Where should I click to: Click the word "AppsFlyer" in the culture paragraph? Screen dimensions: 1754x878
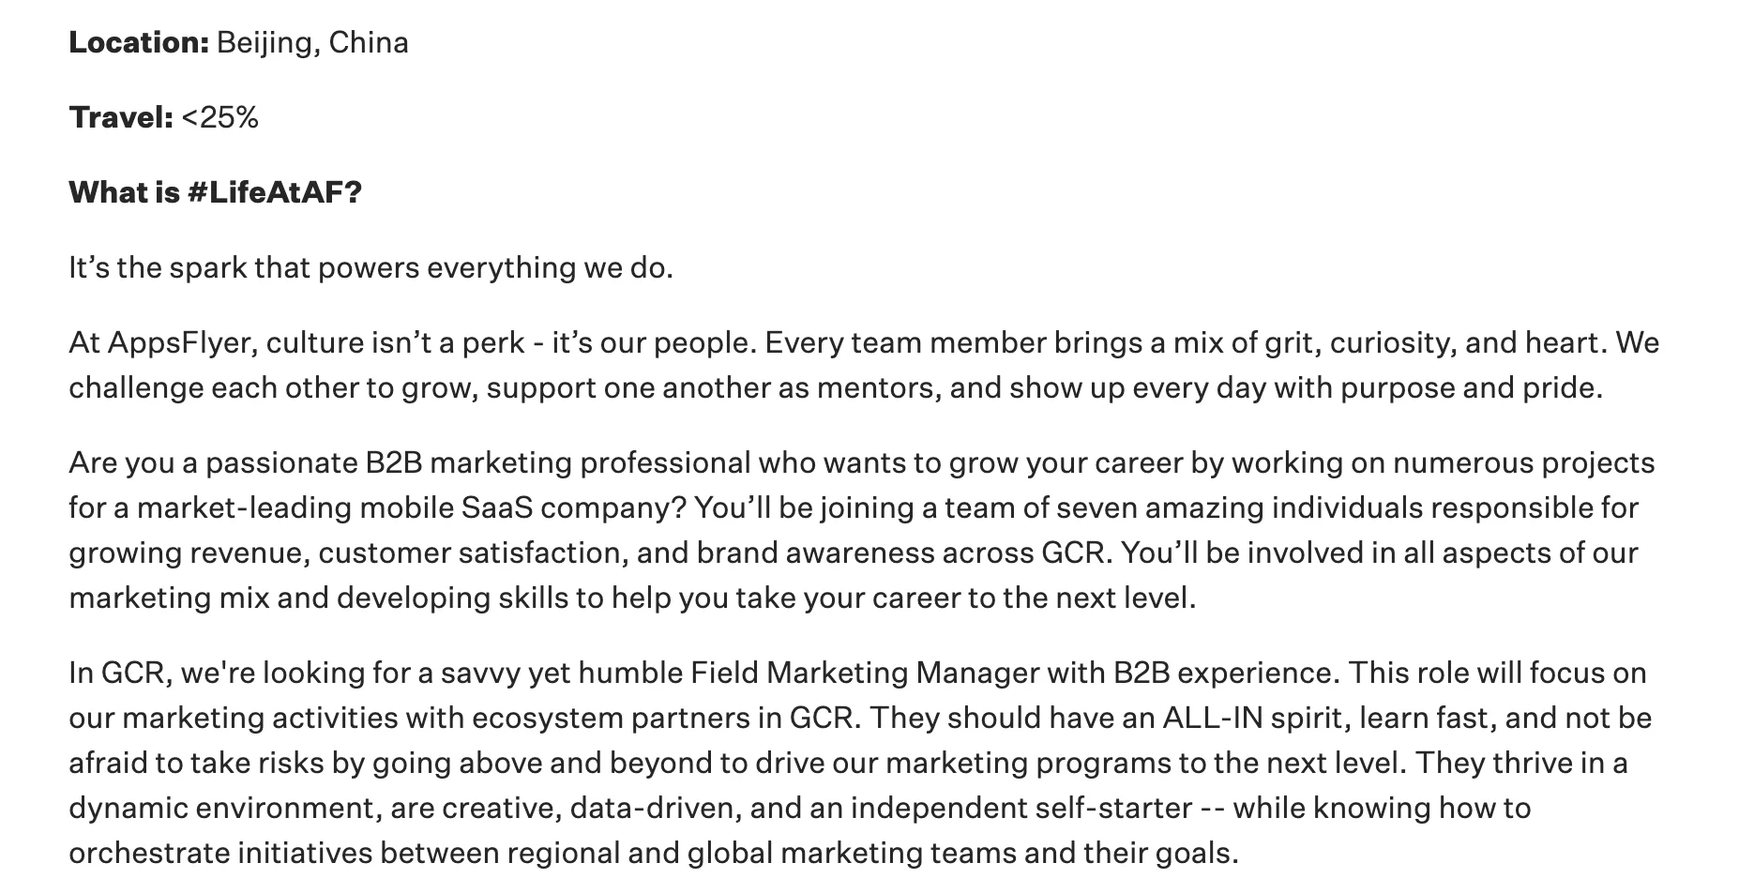pos(182,343)
